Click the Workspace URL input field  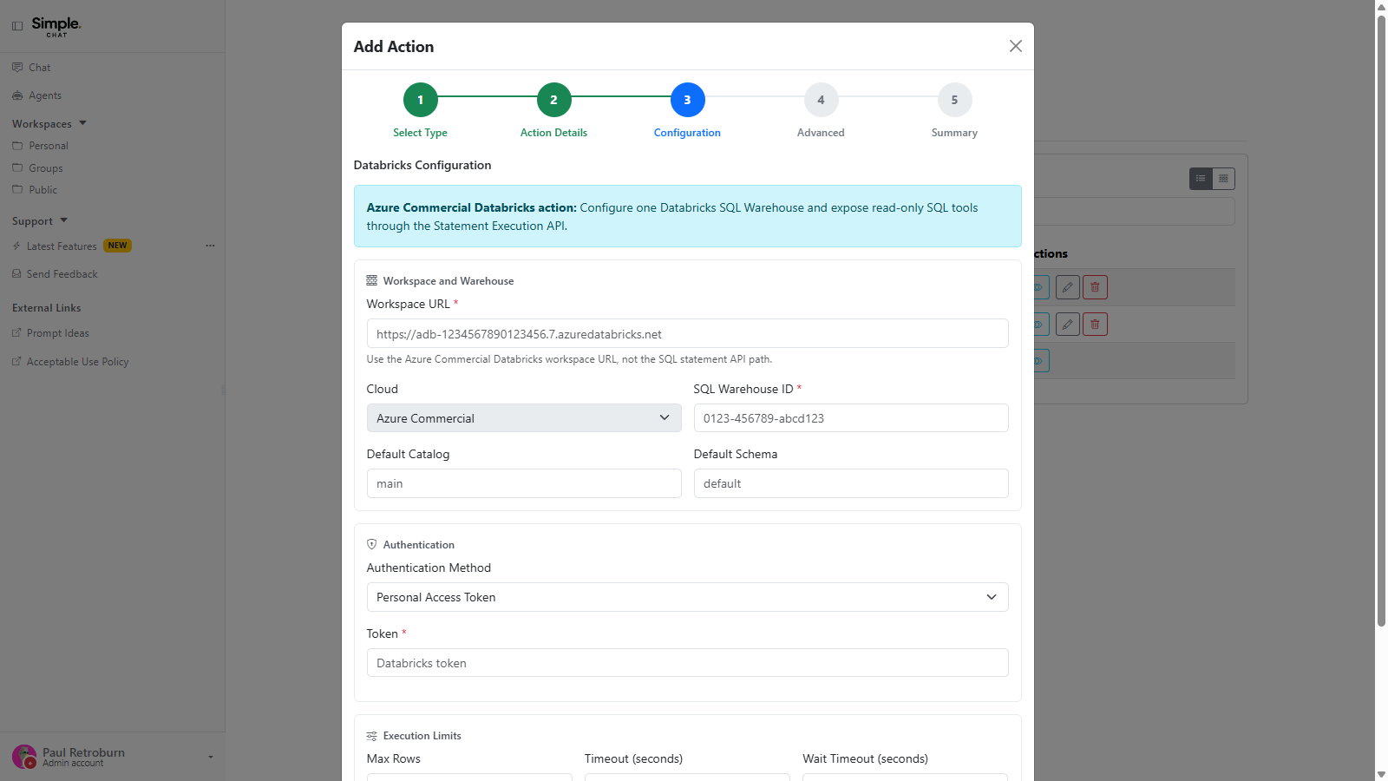pos(687,333)
